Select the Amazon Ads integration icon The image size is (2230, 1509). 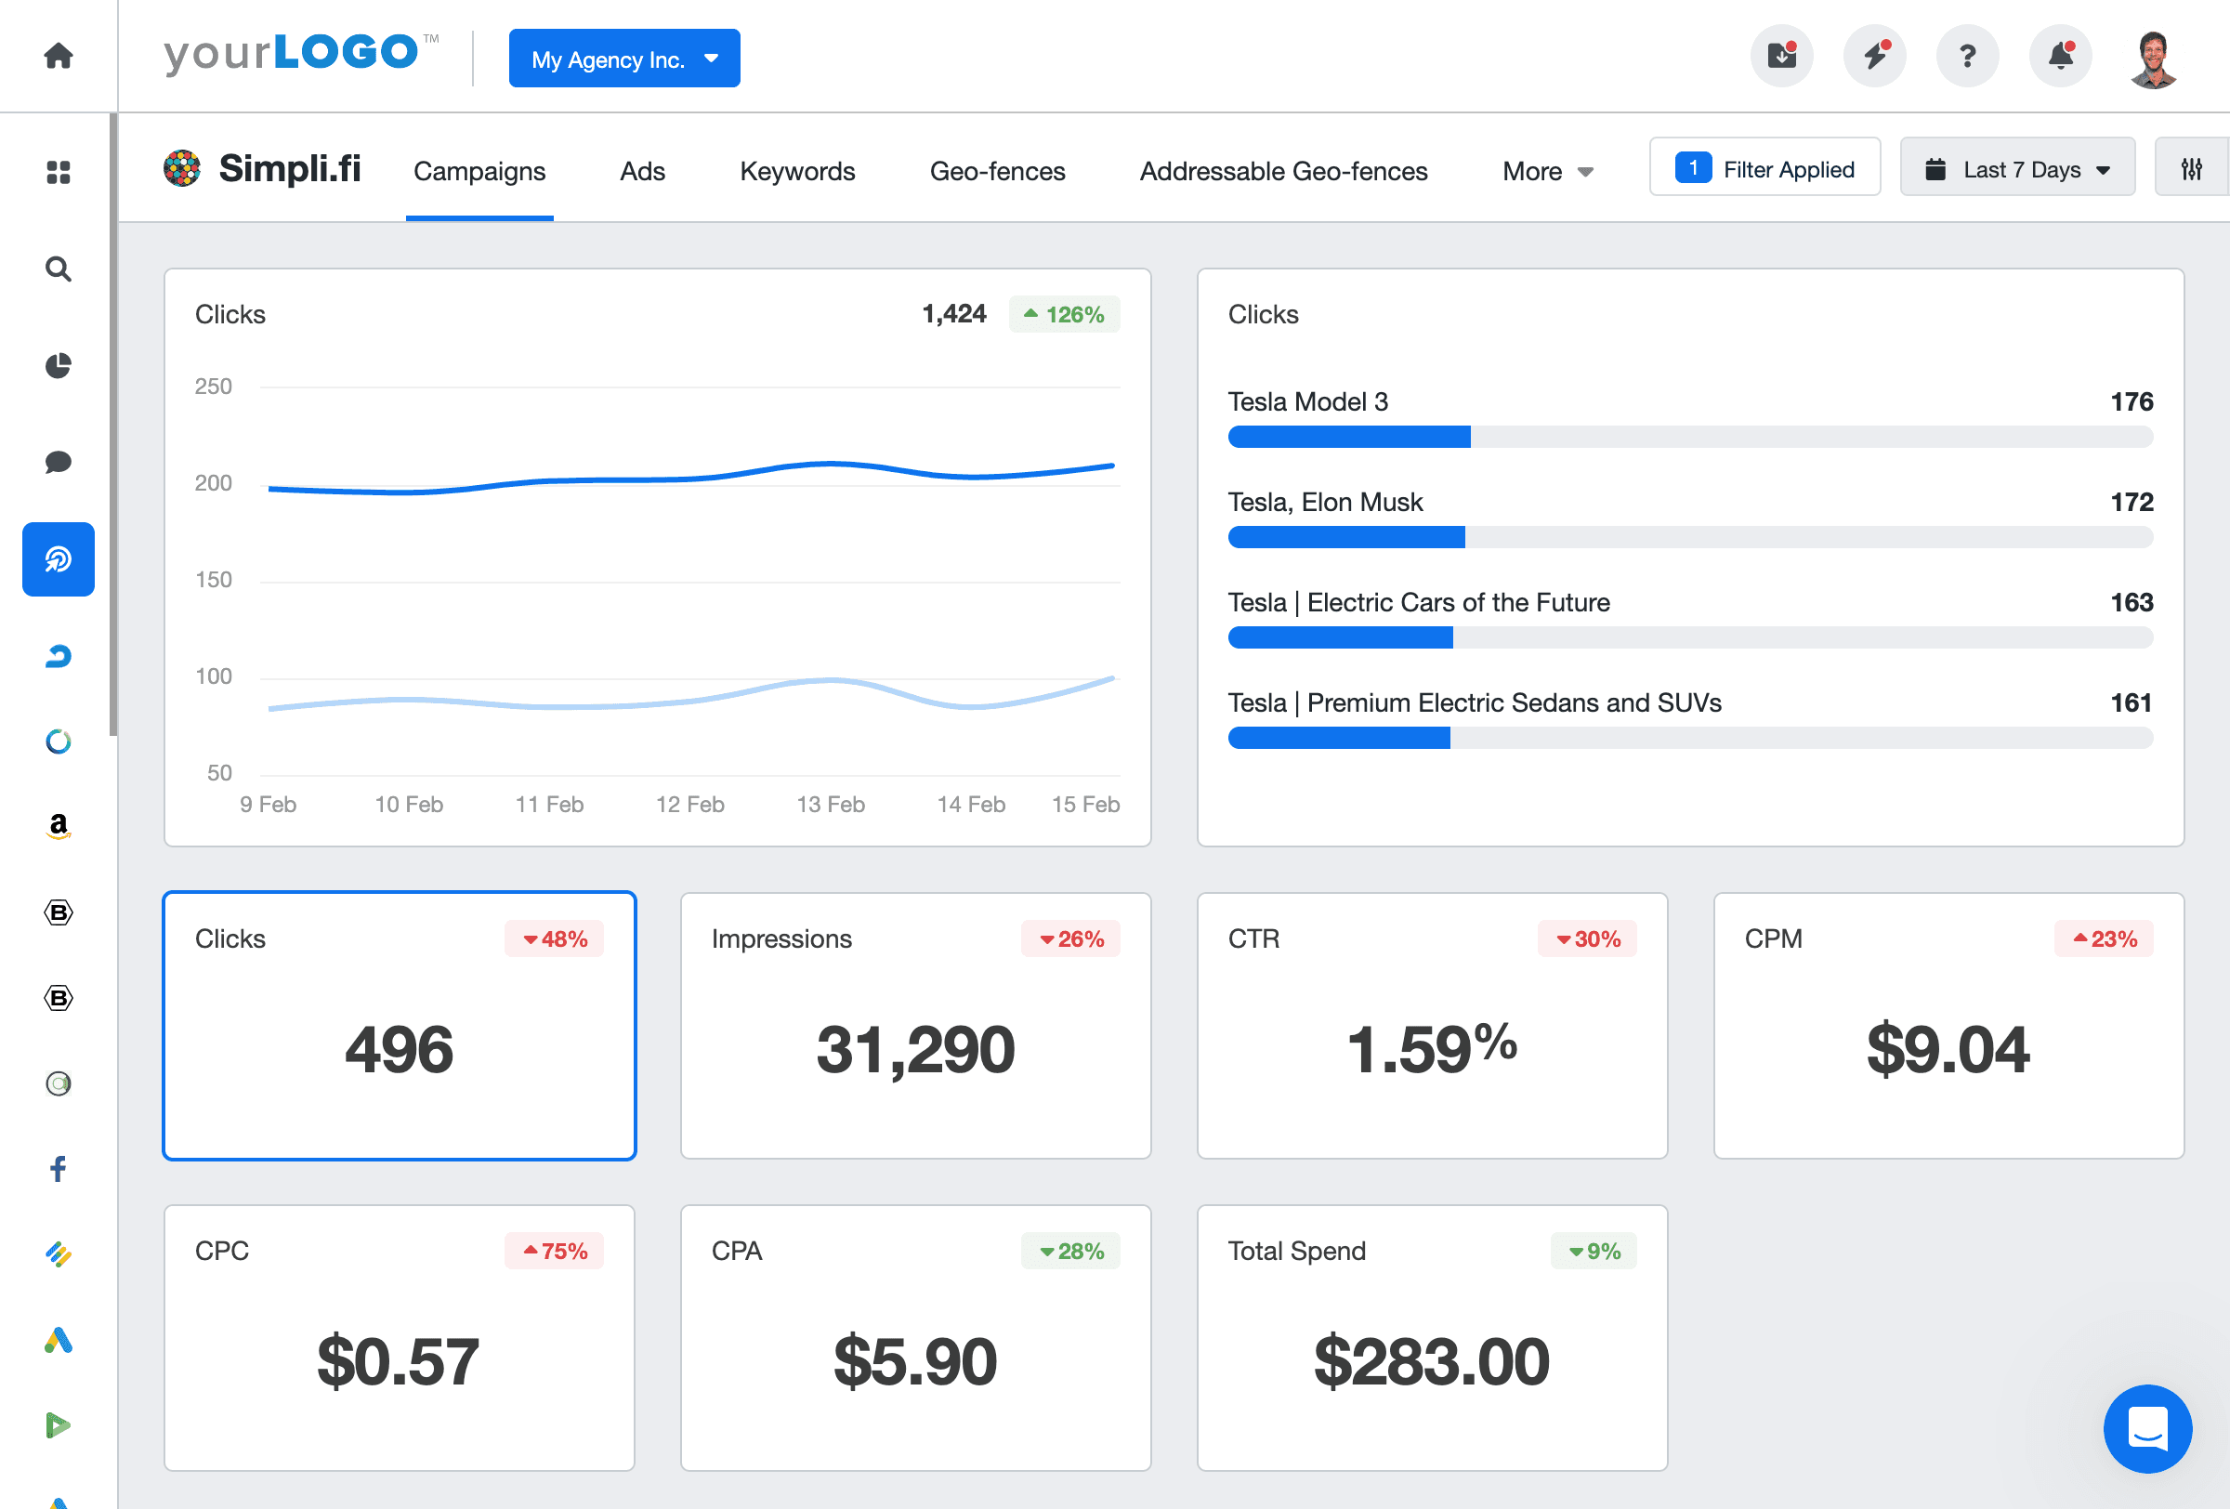(x=58, y=827)
